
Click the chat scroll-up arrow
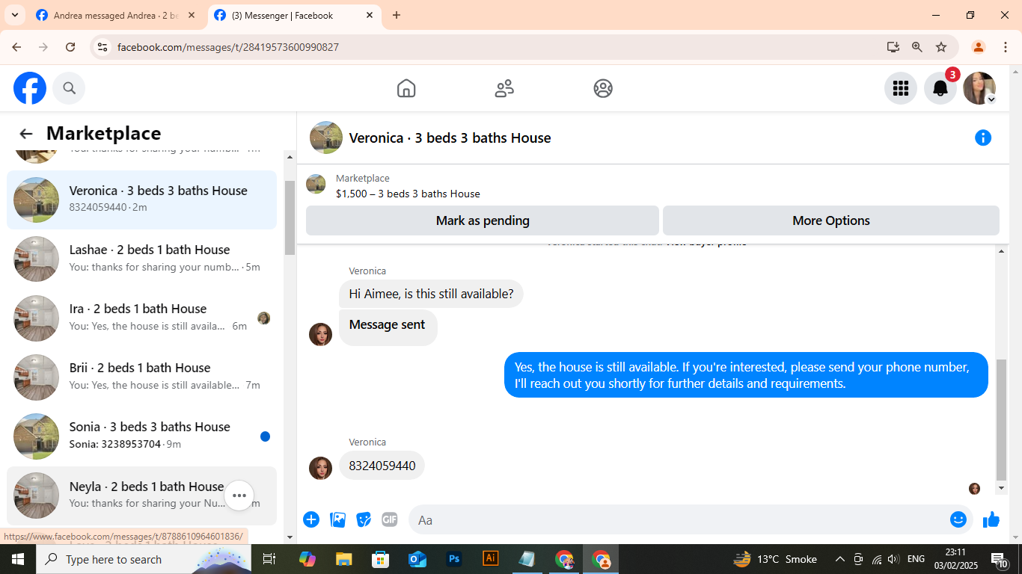(1002, 251)
